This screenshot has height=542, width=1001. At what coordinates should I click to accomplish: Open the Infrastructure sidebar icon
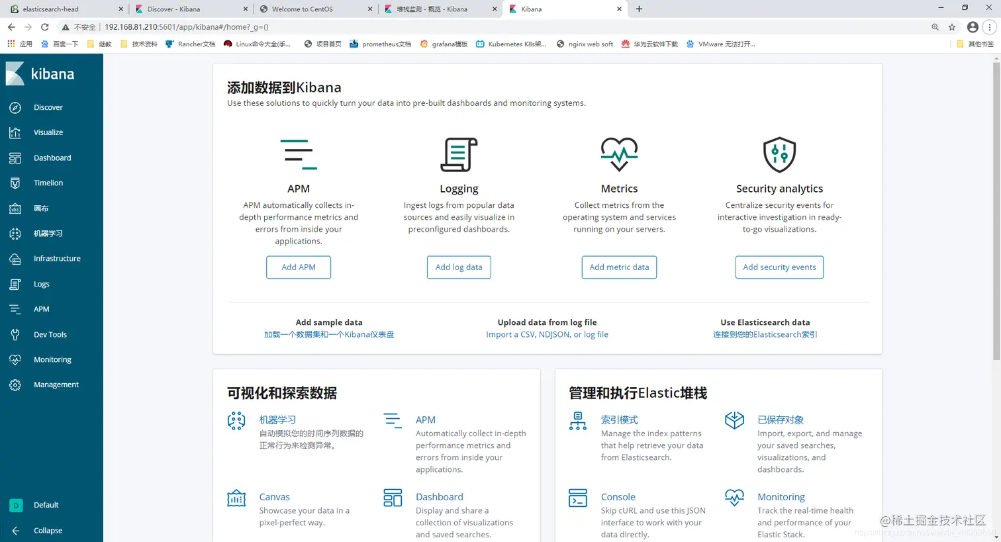[15, 259]
